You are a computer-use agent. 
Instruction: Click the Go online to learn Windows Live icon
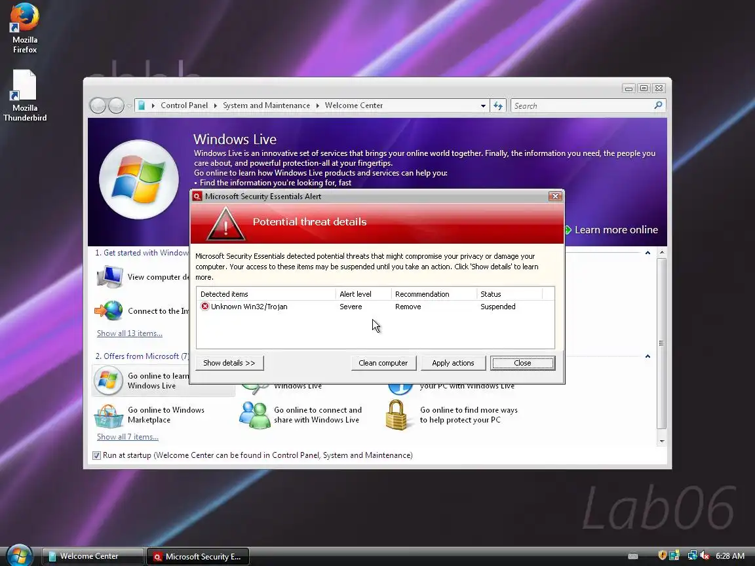pyautogui.click(x=108, y=380)
